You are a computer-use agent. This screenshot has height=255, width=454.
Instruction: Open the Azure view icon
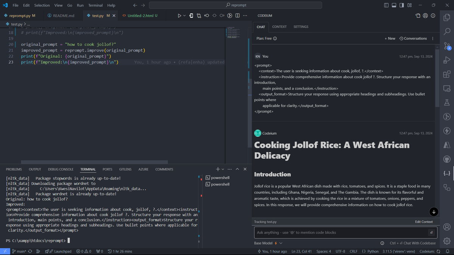(447, 145)
